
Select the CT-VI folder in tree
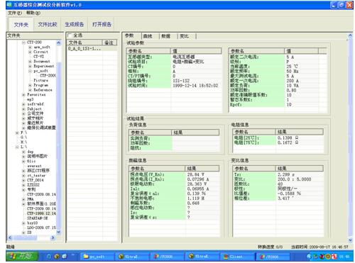38,57
